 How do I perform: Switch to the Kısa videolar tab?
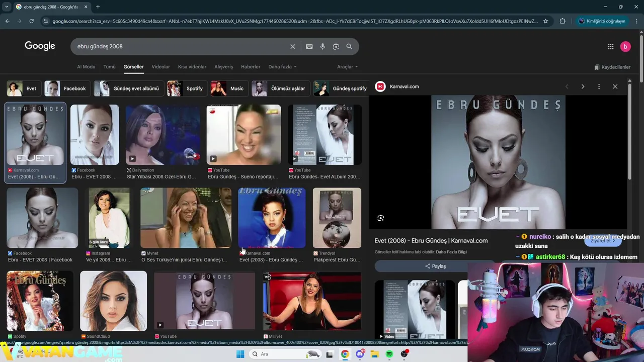[x=192, y=66]
